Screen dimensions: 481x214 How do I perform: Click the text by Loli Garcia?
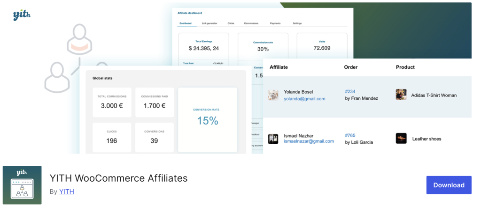[359, 142]
